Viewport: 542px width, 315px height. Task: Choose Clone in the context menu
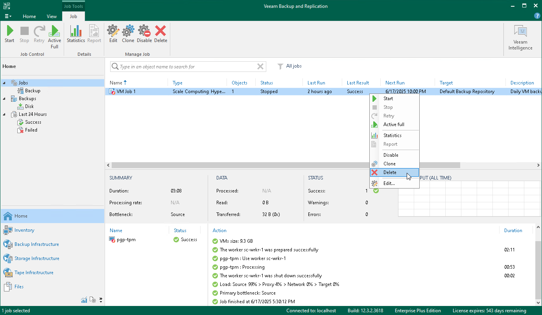tap(395, 164)
